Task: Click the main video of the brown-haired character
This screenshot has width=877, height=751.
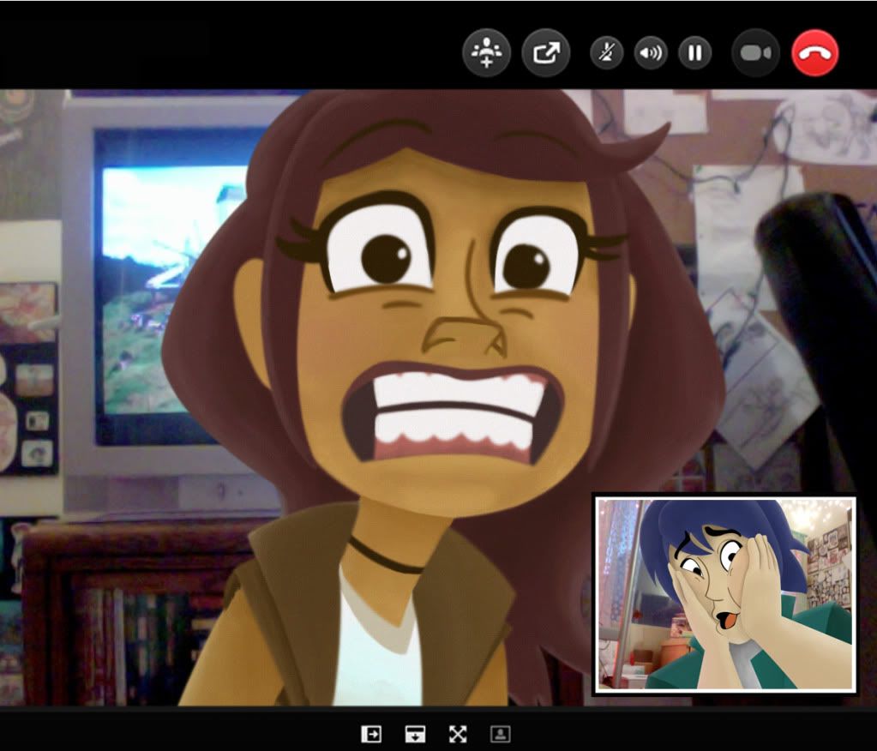Action: click(x=439, y=398)
